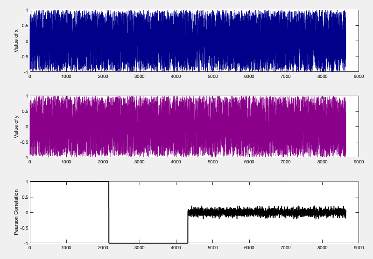Click tick label 6000 under the Pearson Correlation plot
The height and width of the screenshot is (259, 373).
click(249, 248)
